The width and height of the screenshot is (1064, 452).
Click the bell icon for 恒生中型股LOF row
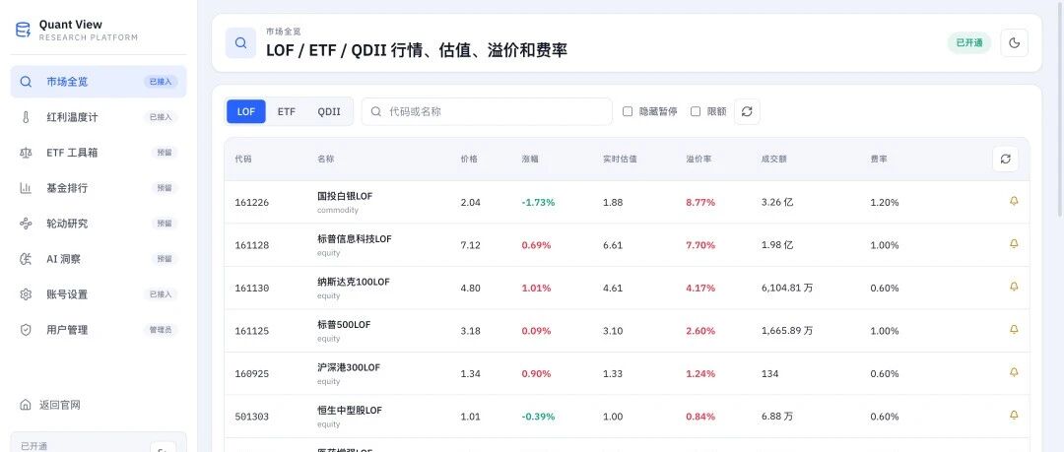click(x=1013, y=416)
